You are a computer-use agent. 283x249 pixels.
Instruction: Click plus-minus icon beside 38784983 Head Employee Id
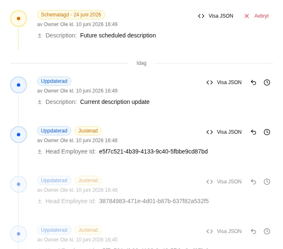point(40,201)
